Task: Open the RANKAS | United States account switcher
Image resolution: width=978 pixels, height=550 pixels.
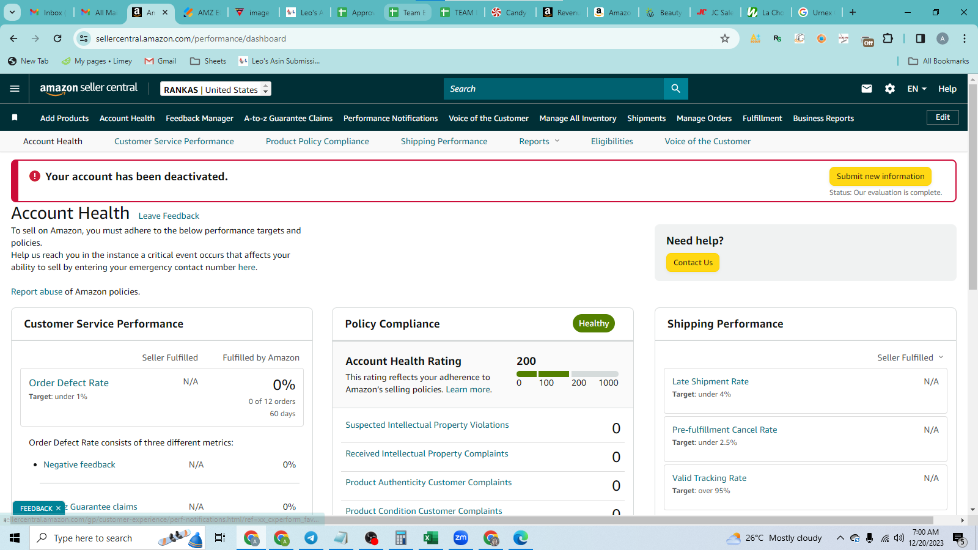Action: pos(216,89)
